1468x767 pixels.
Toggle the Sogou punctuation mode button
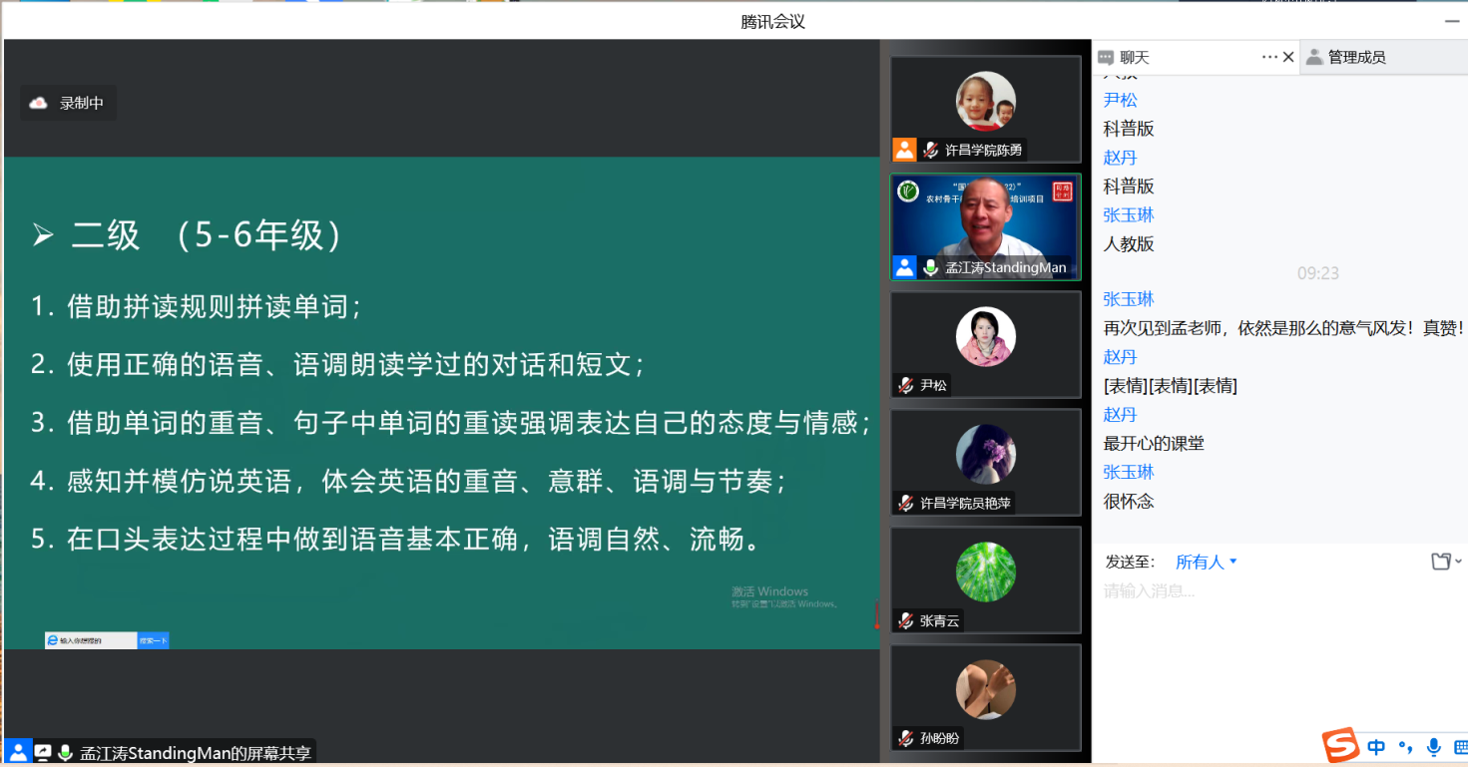1406,747
